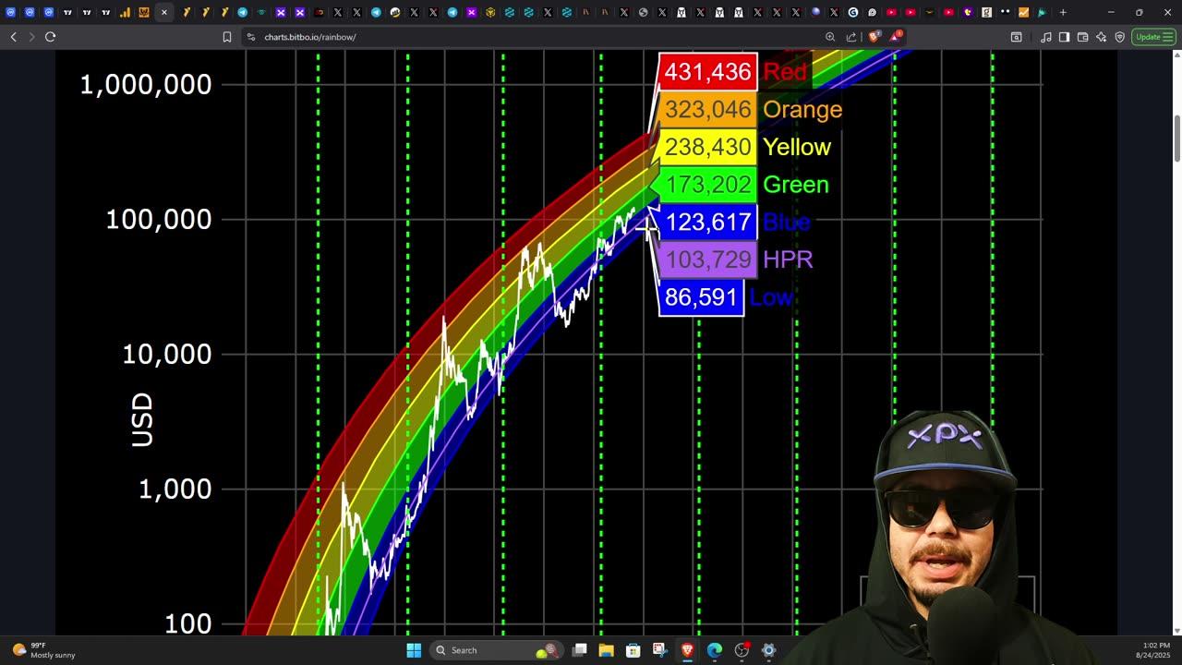Image resolution: width=1182 pixels, height=665 pixels.
Task: Close the active browser tab
Action: tap(163, 12)
